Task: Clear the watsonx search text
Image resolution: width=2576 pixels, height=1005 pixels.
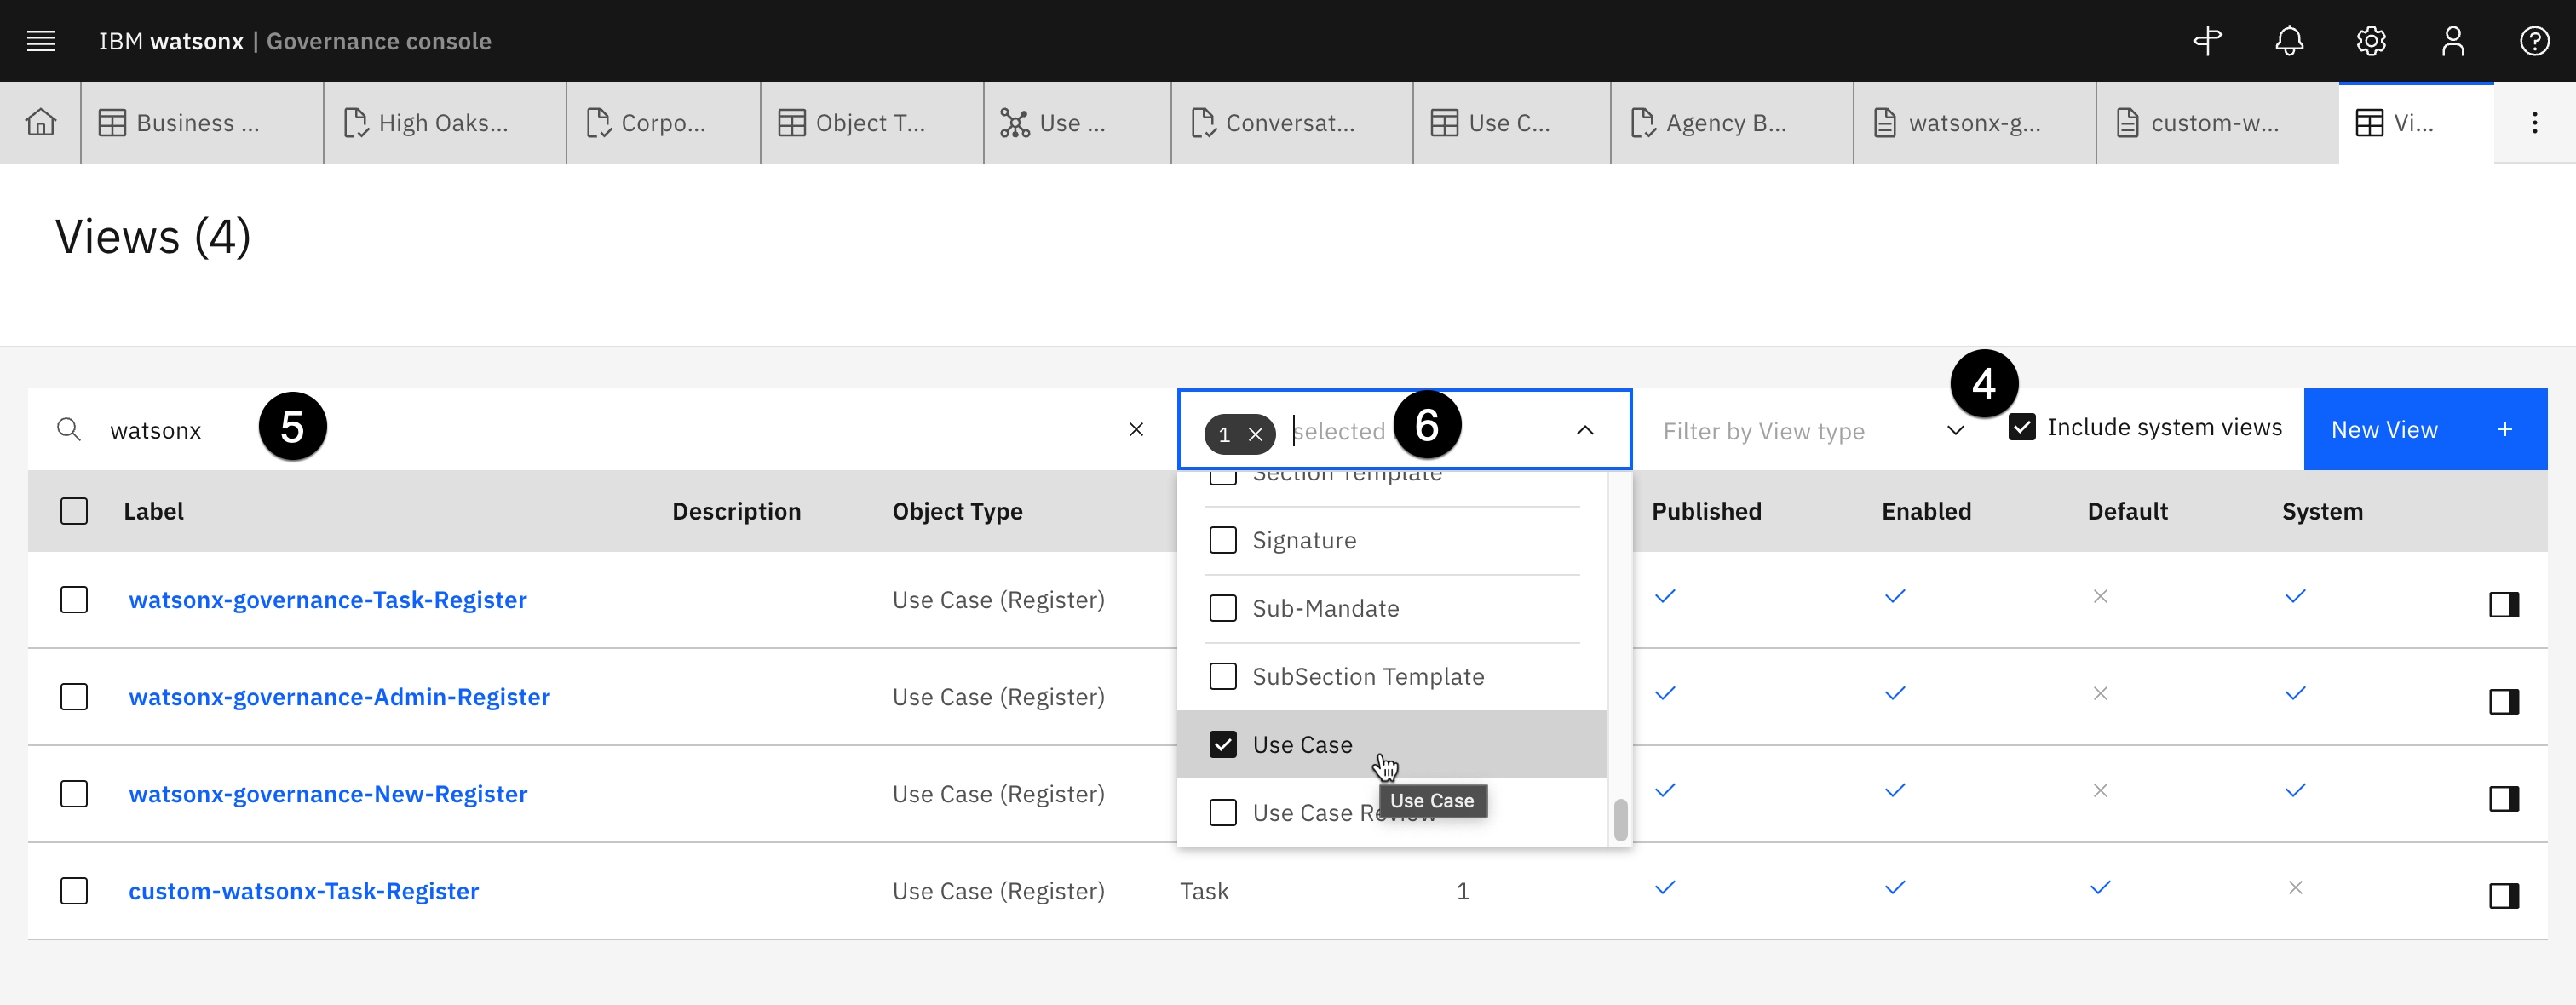Action: (x=1136, y=429)
